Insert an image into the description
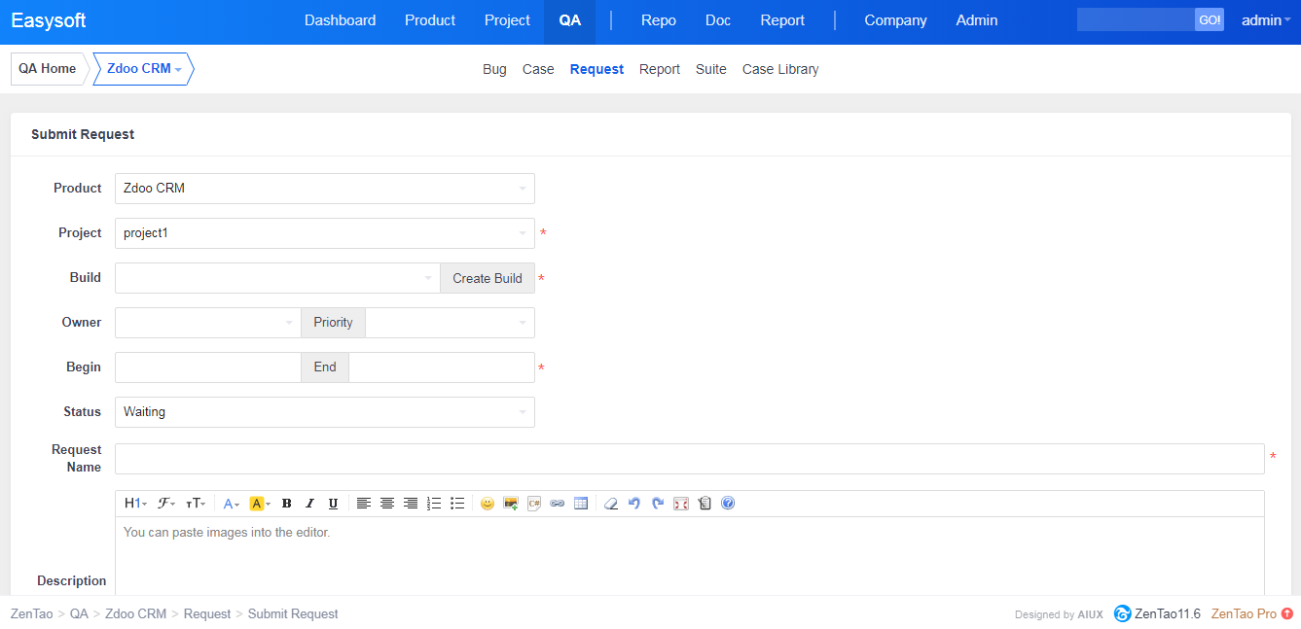Image resolution: width=1301 pixels, height=629 pixels. (511, 504)
